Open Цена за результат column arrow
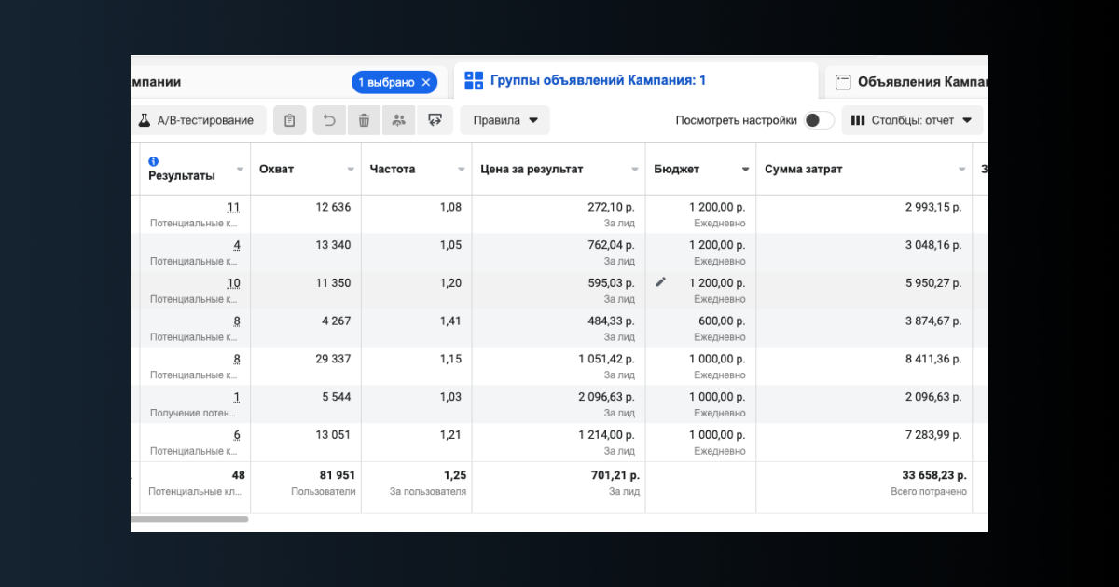 [635, 170]
